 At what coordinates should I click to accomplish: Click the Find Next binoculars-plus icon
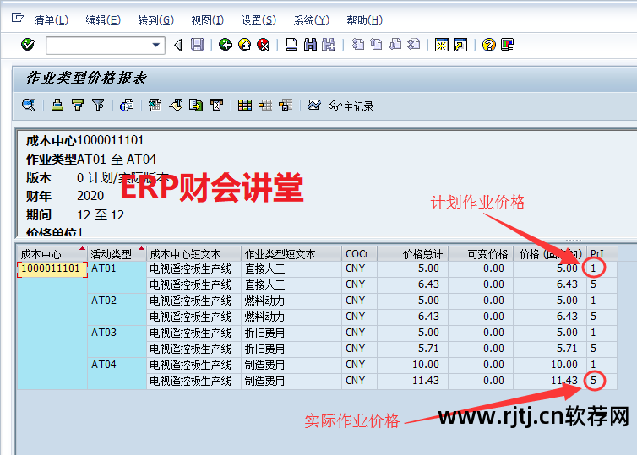(x=329, y=44)
